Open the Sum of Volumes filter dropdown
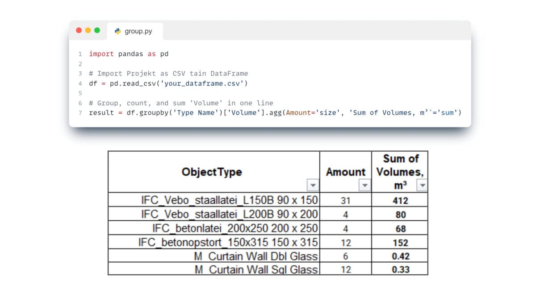Viewport: 536px width, 301px height. tap(422, 186)
